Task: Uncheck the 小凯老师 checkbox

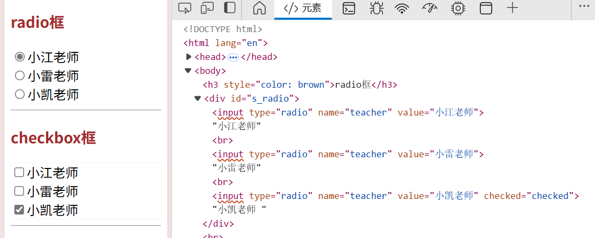Action: coord(19,209)
